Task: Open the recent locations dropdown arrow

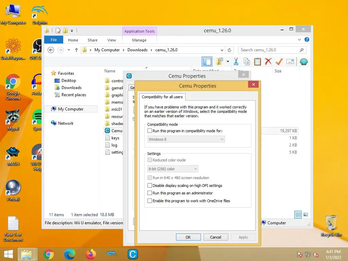Action: point(69,50)
